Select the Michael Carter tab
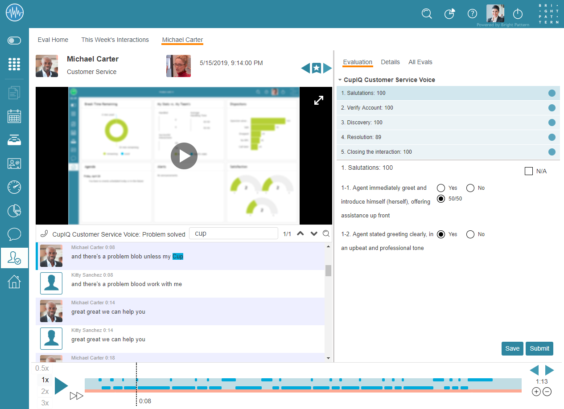 click(182, 40)
